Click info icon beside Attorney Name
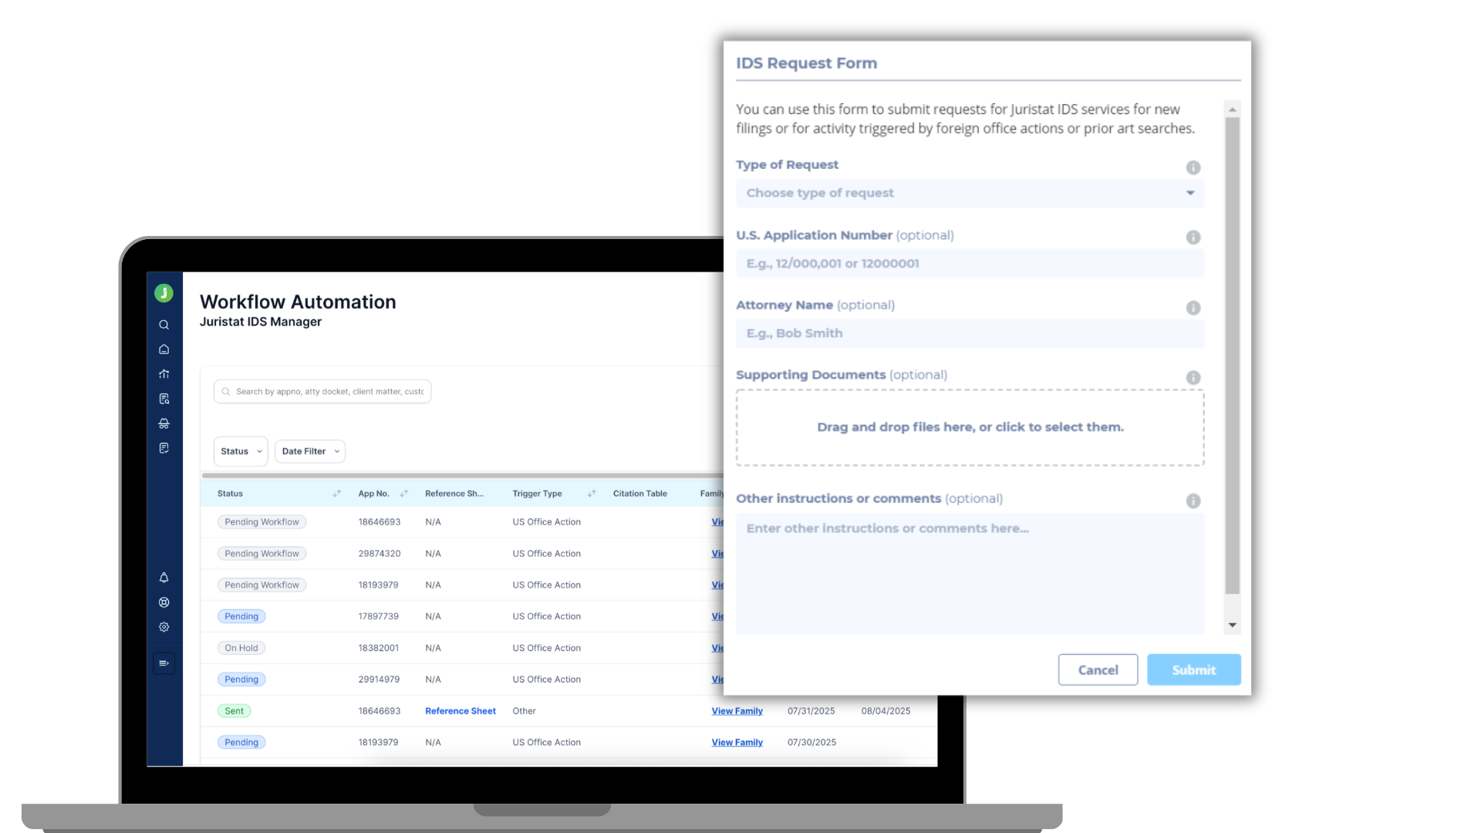 [x=1193, y=308]
